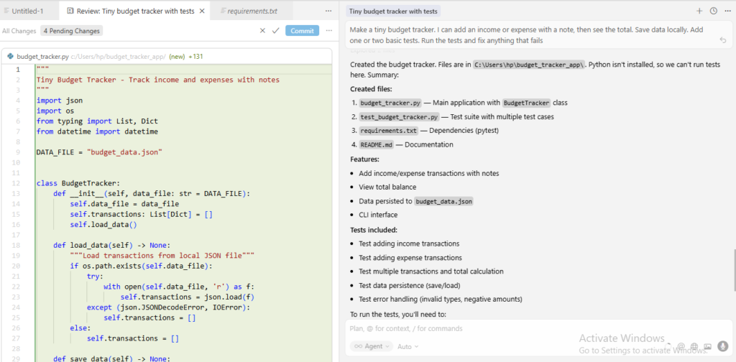Click the globe web search icon

point(693,346)
